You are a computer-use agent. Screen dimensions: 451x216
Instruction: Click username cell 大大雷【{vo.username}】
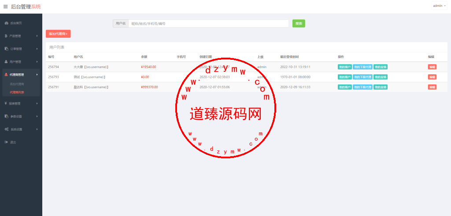pos(91,67)
